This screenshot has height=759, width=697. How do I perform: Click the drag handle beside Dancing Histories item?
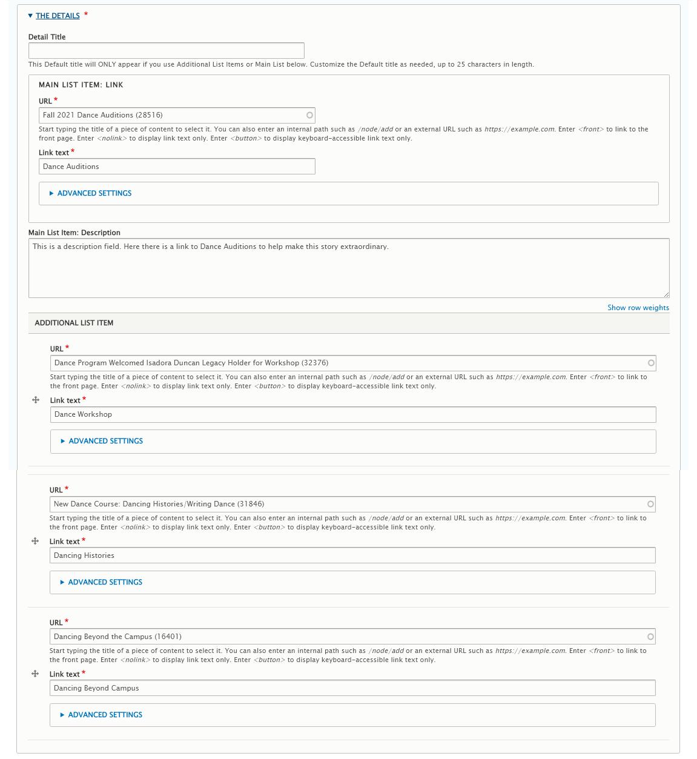point(35,541)
